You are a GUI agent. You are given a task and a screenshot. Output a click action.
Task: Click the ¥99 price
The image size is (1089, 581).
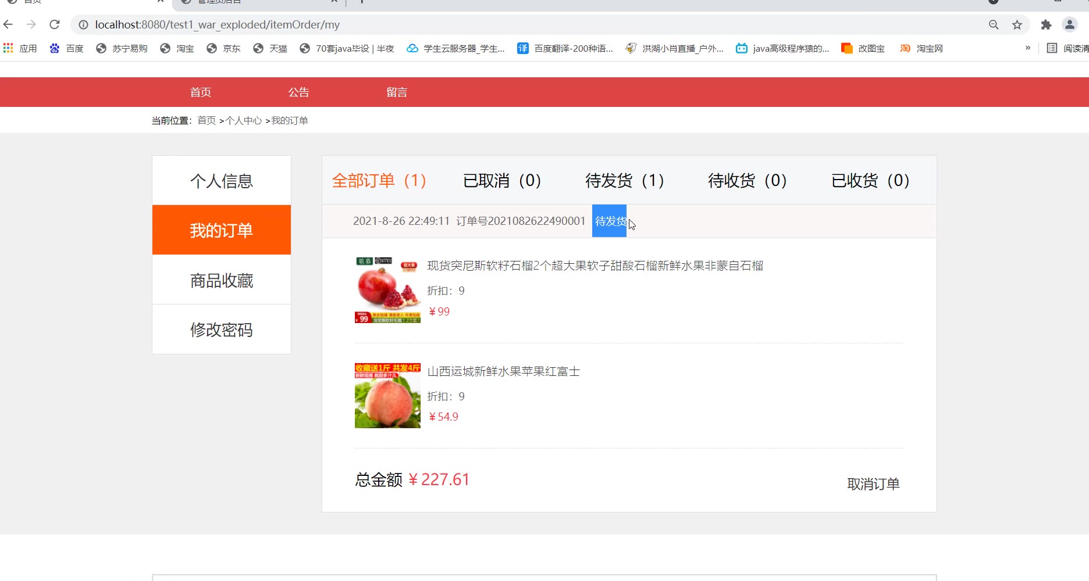(x=439, y=311)
